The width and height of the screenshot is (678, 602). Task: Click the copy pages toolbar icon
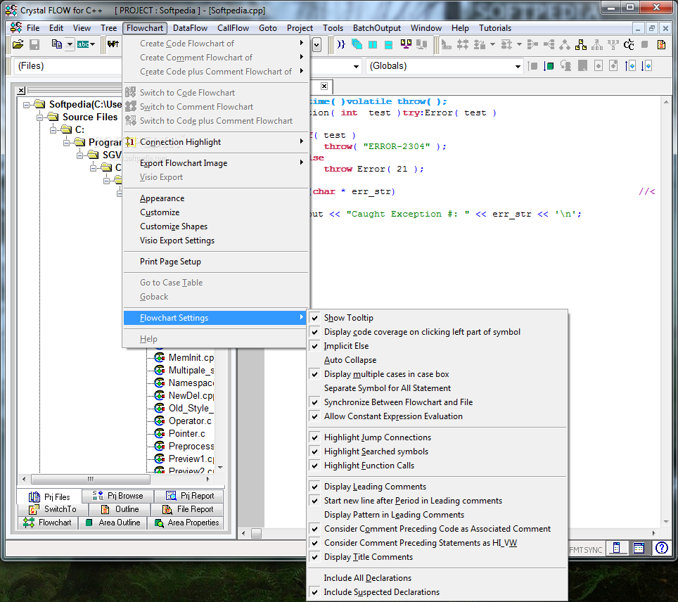tap(57, 44)
